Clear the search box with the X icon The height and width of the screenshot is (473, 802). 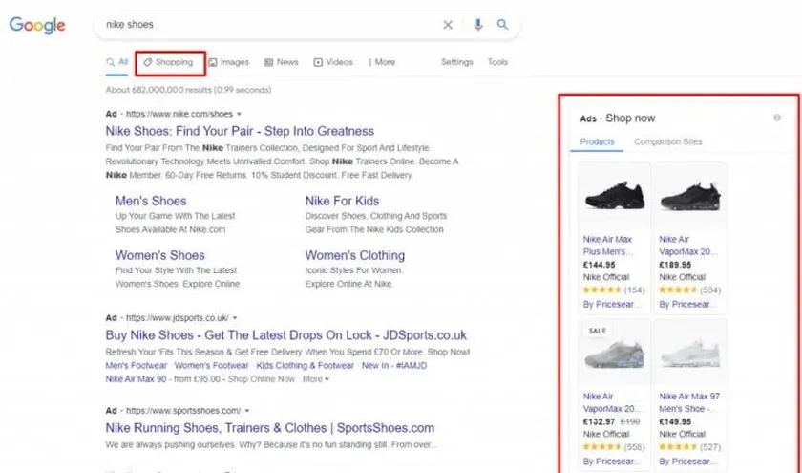click(448, 25)
